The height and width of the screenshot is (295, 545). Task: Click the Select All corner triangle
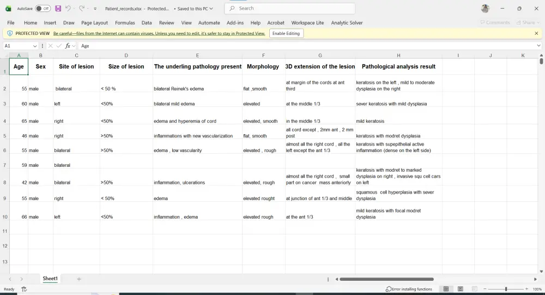click(5, 55)
